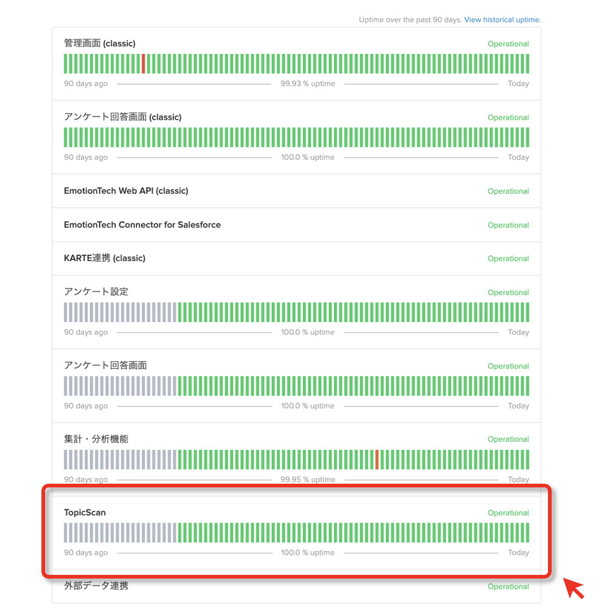
Task: Select the TopicScan component name
Action: pyautogui.click(x=85, y=512)
